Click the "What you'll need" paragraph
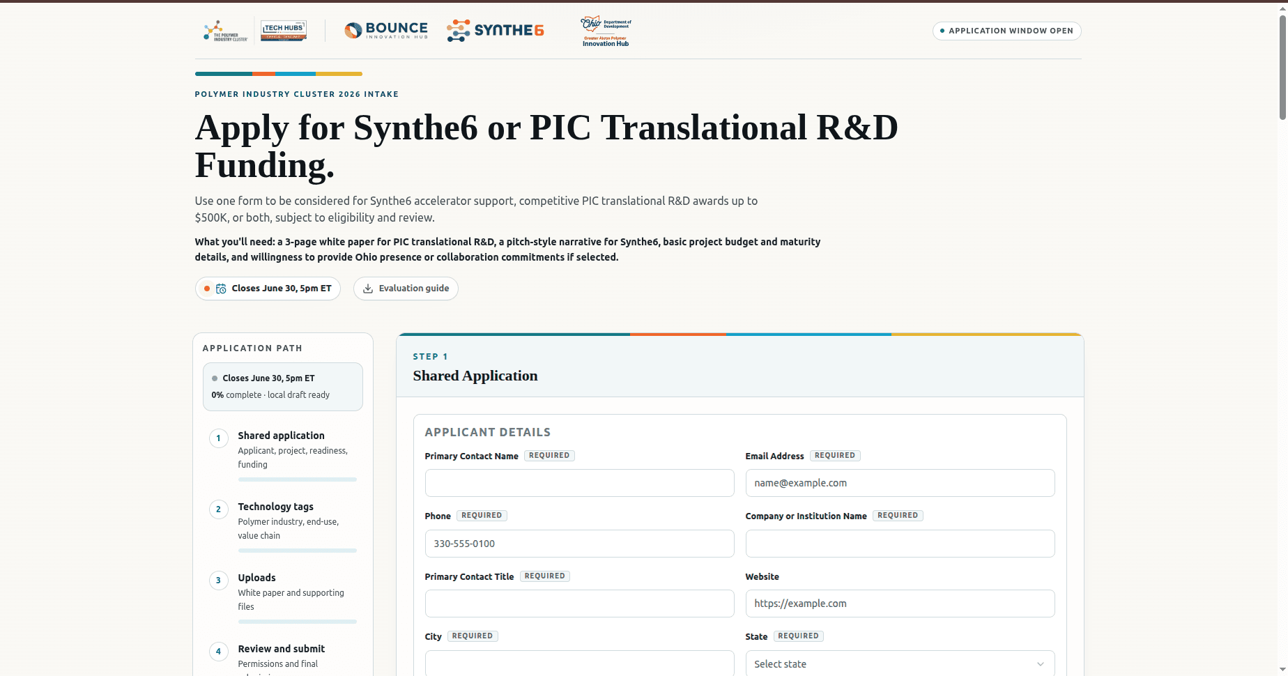1288x676 pixels. (507, 249)
